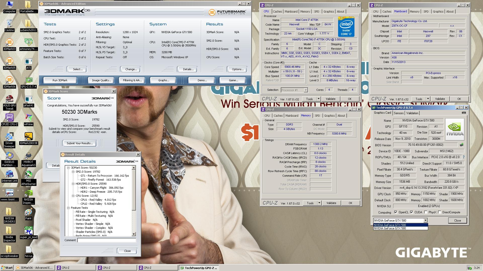The width and height of the screenshot is (483, 271).
Task: Toggle the PhysX checkbox in GPU-Z
Action: tap(426, 212)
